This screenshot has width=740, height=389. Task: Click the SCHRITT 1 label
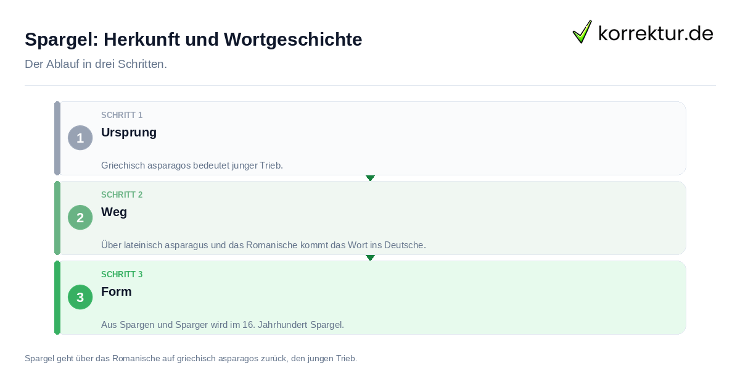(x=122, y=115)
